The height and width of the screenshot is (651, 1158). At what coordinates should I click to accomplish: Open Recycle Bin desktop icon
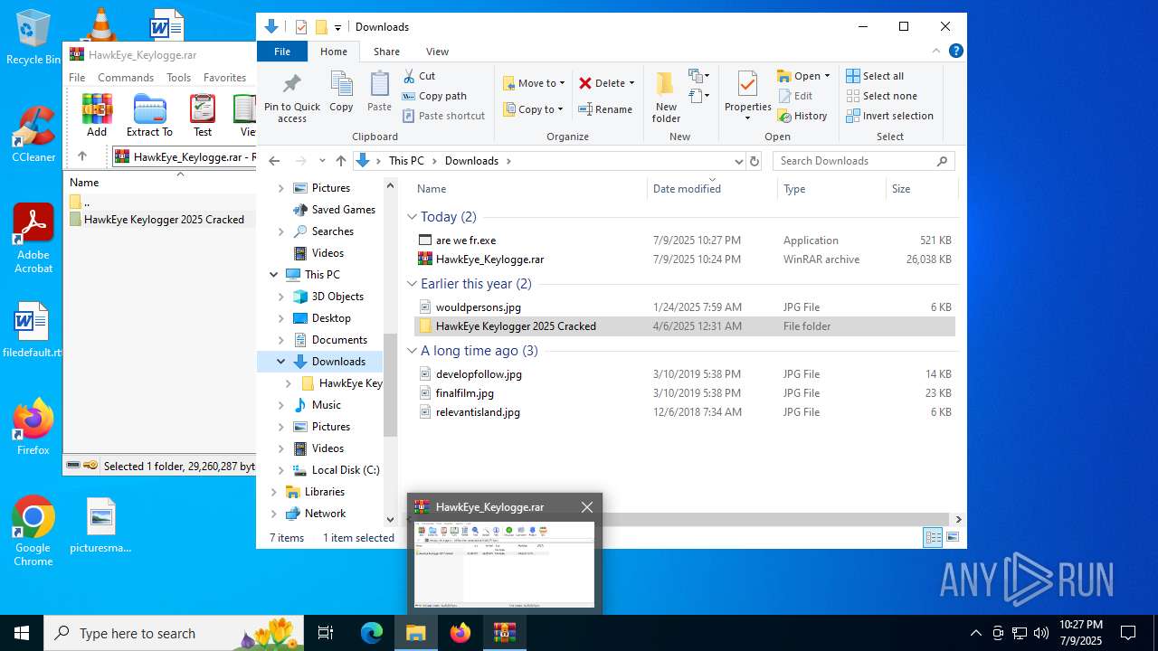(x=33, y=37)
